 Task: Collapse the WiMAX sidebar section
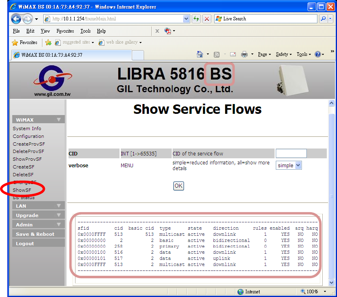point(38,120)
